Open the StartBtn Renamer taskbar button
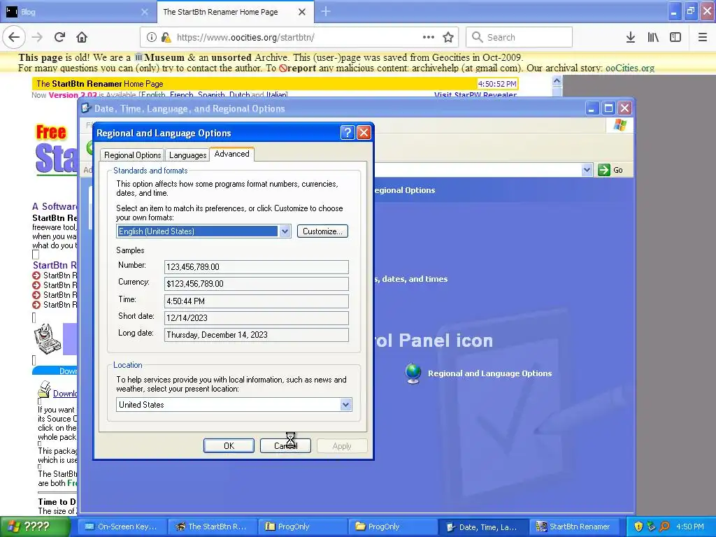 (573, 527)
